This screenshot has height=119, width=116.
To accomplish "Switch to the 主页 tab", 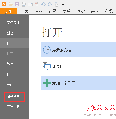I will (24, 11).
